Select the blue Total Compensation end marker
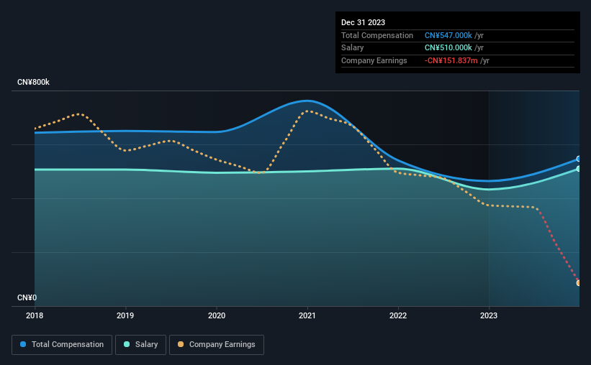The image size is (591, 365). (x=579, y=159)
